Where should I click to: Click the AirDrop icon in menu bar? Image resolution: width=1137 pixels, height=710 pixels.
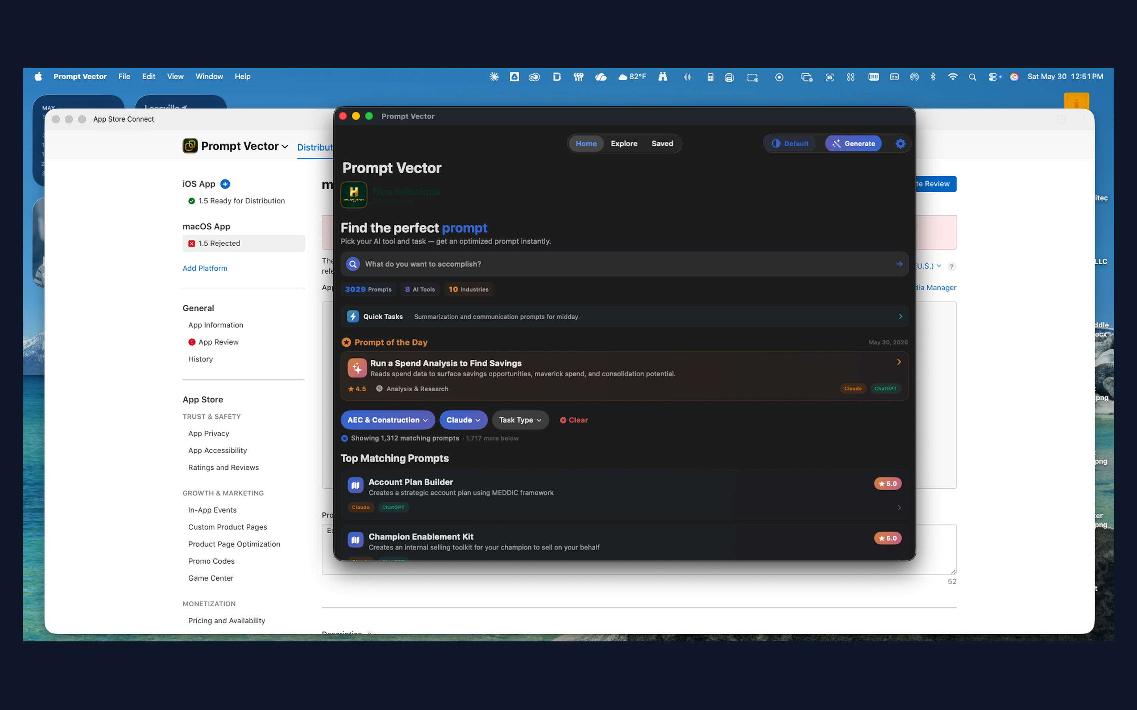pos(914,77)
